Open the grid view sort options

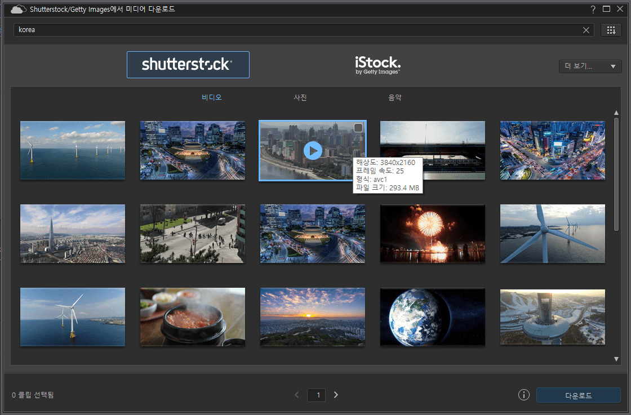pos(611,30)
